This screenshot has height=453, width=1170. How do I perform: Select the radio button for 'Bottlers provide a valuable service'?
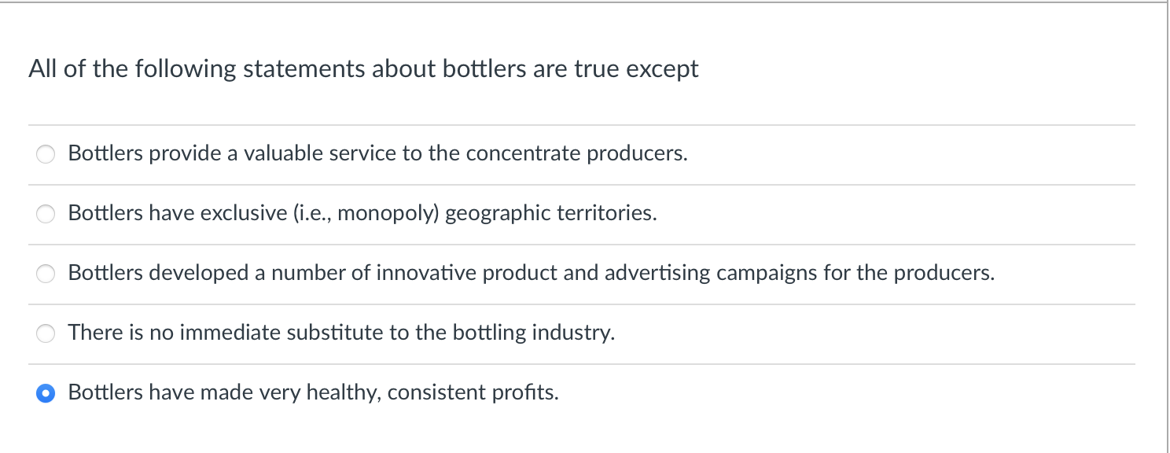tap(46, 154)
